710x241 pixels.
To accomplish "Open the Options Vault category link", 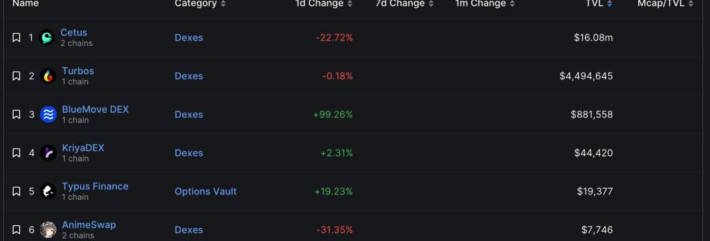I will (206, 191).
